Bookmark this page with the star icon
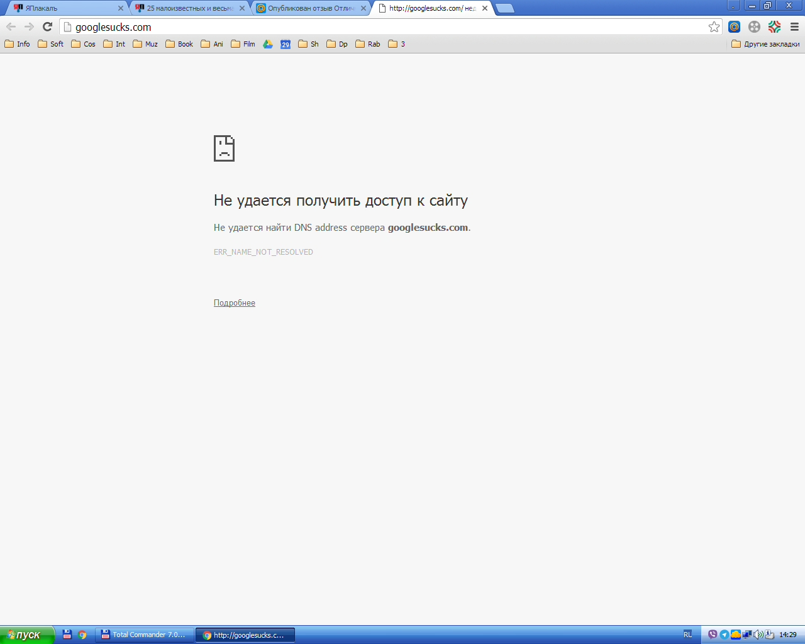This screenshot has height=644, width=805. coord(714,26)
